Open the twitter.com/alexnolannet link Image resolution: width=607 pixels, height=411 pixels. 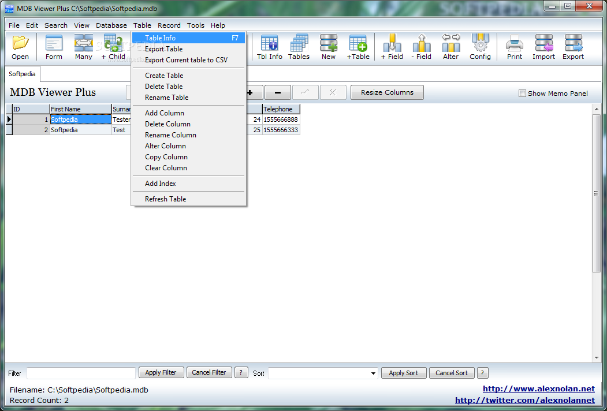pos(525,400)
